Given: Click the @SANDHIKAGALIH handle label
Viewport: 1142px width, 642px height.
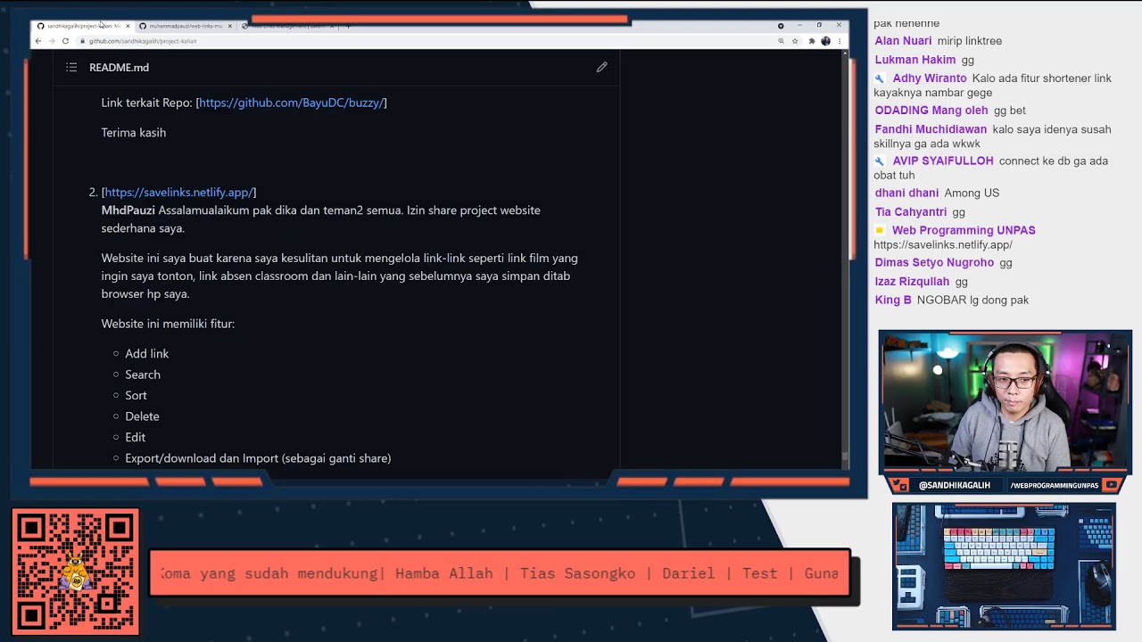Looking at the screenshot, I should click(954, 485).
